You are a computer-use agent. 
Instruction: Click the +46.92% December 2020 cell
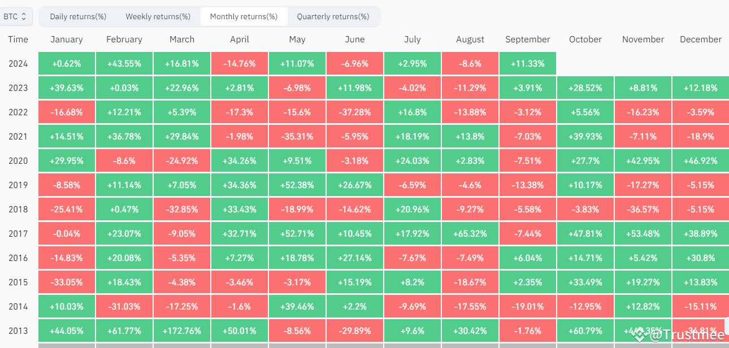700,160
